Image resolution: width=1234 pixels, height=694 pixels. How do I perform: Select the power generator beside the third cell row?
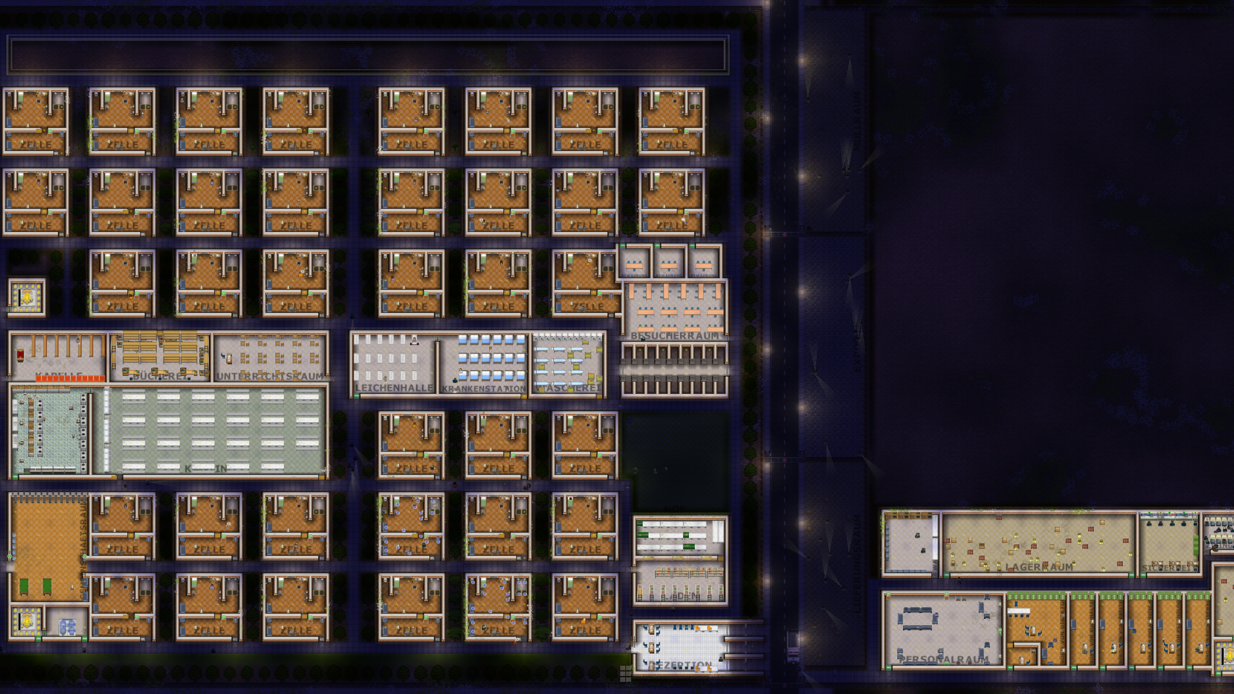click(x=26, y=297)
